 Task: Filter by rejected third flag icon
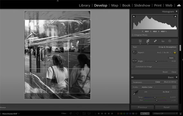[77, 113]
